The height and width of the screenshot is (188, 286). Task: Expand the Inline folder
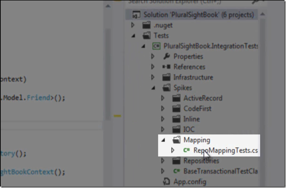click(x=163, y=119)
